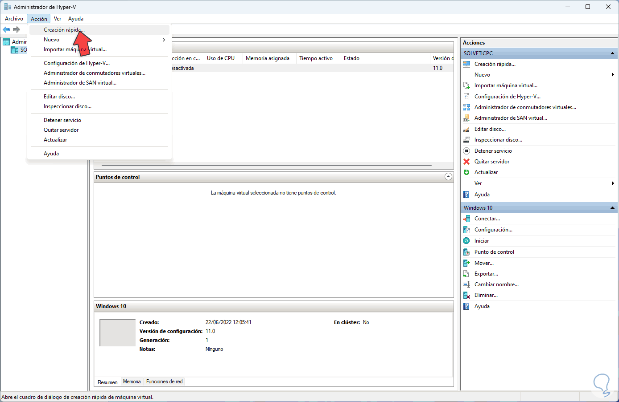The height and width of the screenshot is (402, 619).
Task: Choose Detener servicio in the Acción menu
Action: tap(99, 120)
